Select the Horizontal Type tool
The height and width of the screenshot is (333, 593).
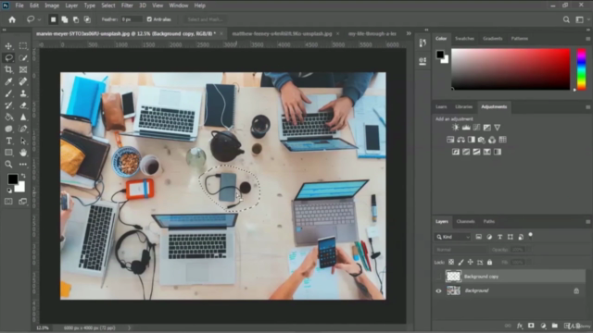pyautogui.click(x=8, y=141)
